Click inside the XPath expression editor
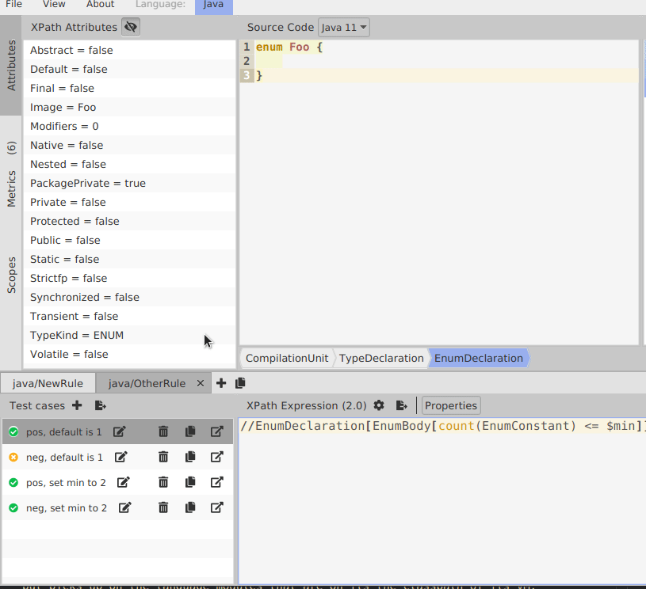Viewport: 646px width, 589px height. (441, 500)
